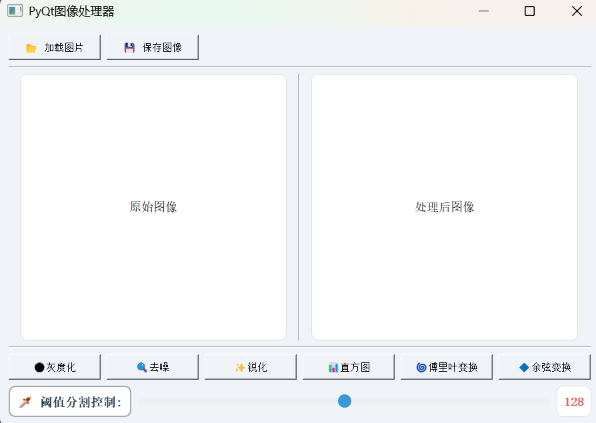Show the histogram via 直方图 label
Screen dimensions: 596x423
tap(355, 367)
